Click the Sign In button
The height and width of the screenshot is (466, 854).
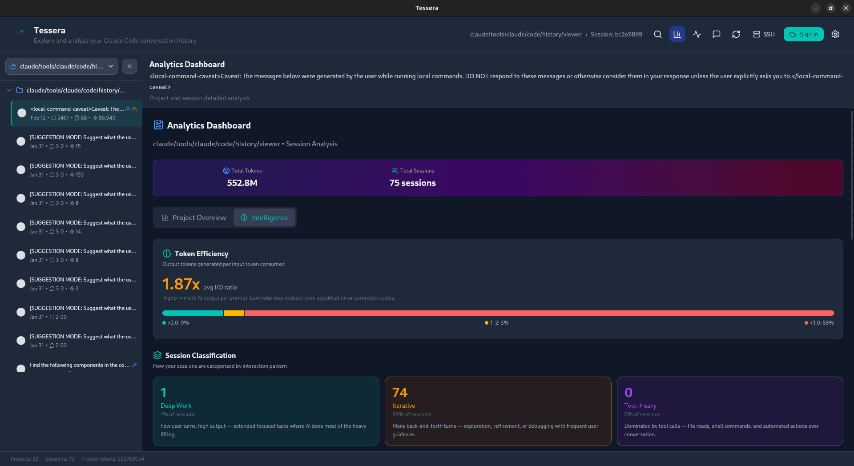click(803, 34)
